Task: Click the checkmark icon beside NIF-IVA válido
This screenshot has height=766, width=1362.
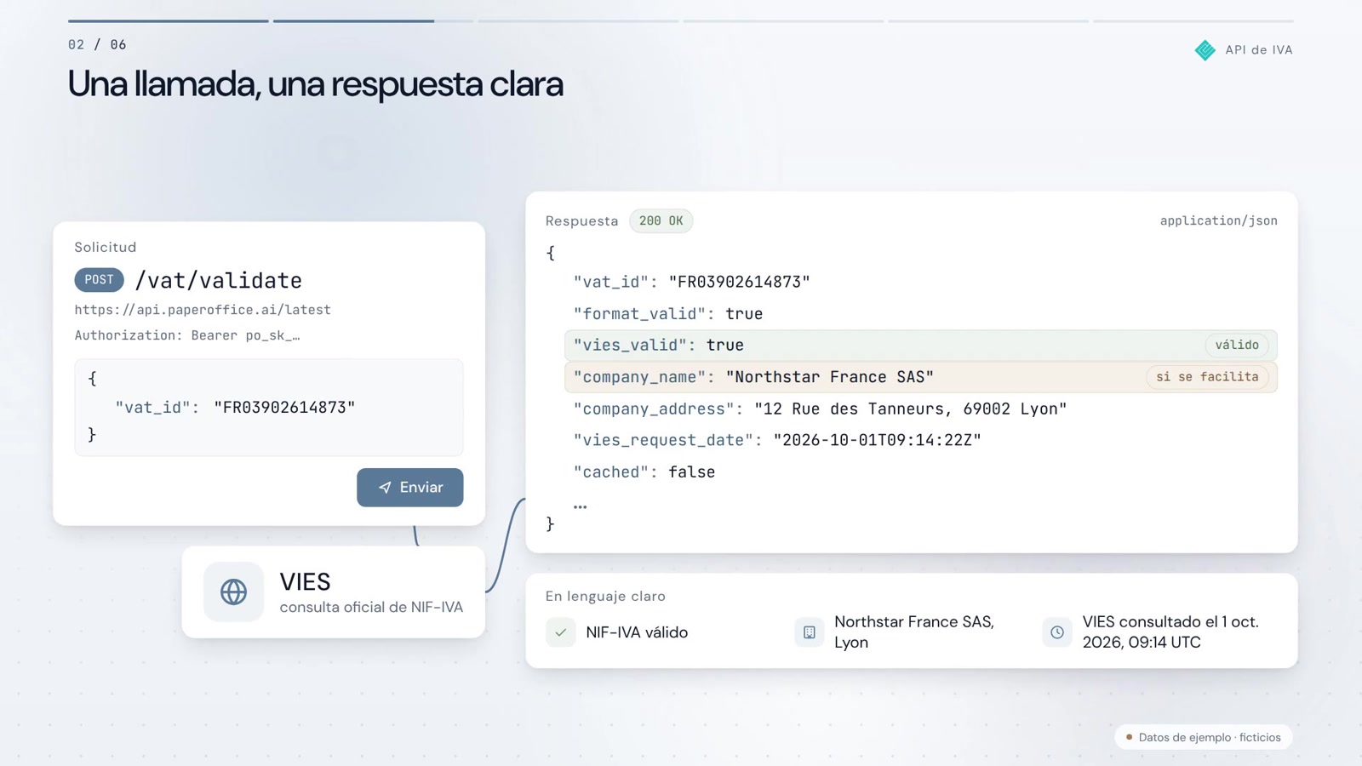Action: coord(560,632)
